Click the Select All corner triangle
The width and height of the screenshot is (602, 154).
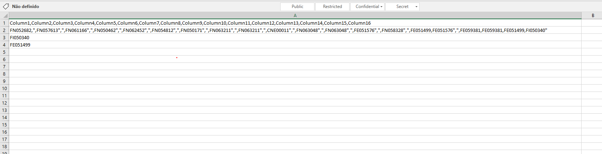4,16
